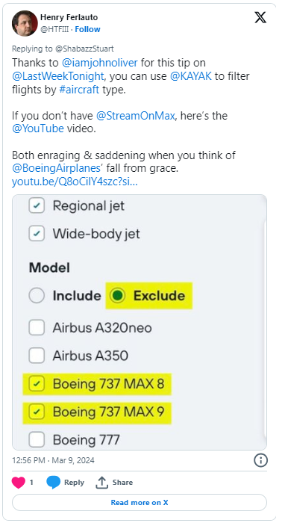Image resolution: width=282 pixels, height=523 pixels.
Task: Open the tweet info circle icon
Action: point(260,461)
